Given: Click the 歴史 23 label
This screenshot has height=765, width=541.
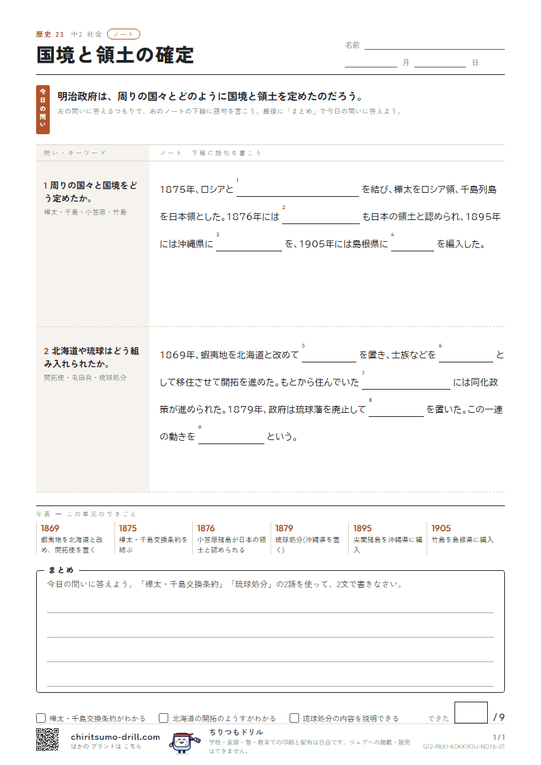Looking at the screenshot, I should click(50, 34).
